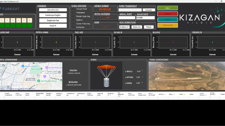Image resolution: width=225 pixels, height=126 pixels.
Task: Click the LABEL10_BOYLAM longitude value
Action: 74,85
